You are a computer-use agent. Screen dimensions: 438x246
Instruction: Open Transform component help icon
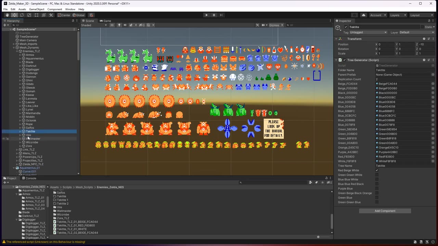pos(424,39)
